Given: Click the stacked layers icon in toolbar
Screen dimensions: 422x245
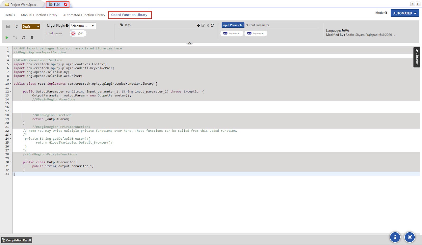Looking at the screenshot, I should point(32,37).
